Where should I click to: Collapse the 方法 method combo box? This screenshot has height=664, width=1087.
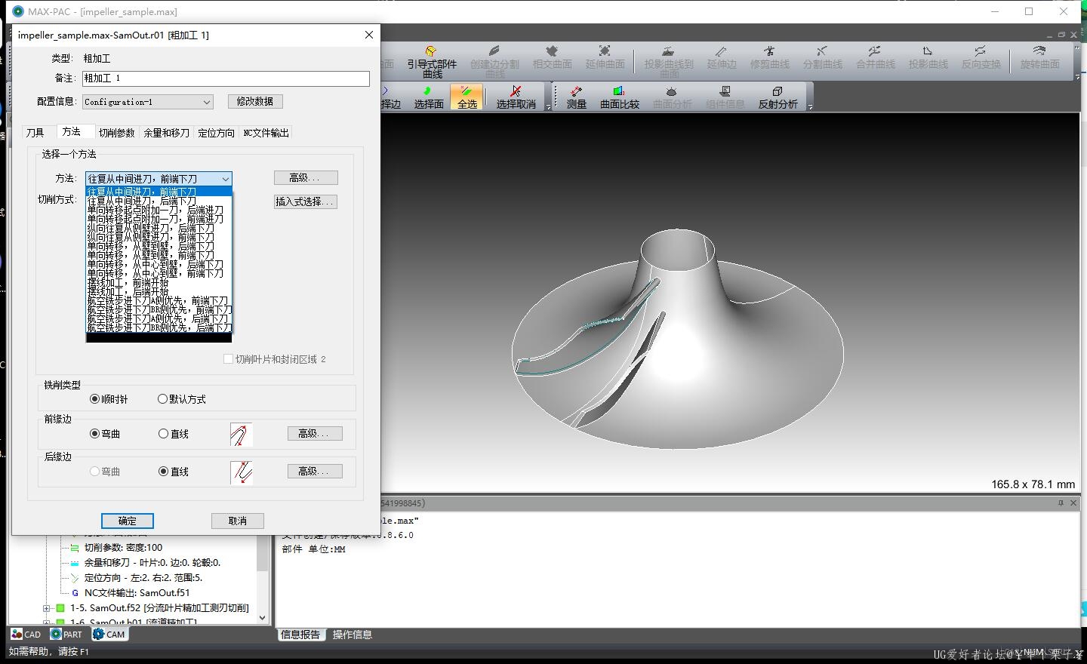[225, 179]
